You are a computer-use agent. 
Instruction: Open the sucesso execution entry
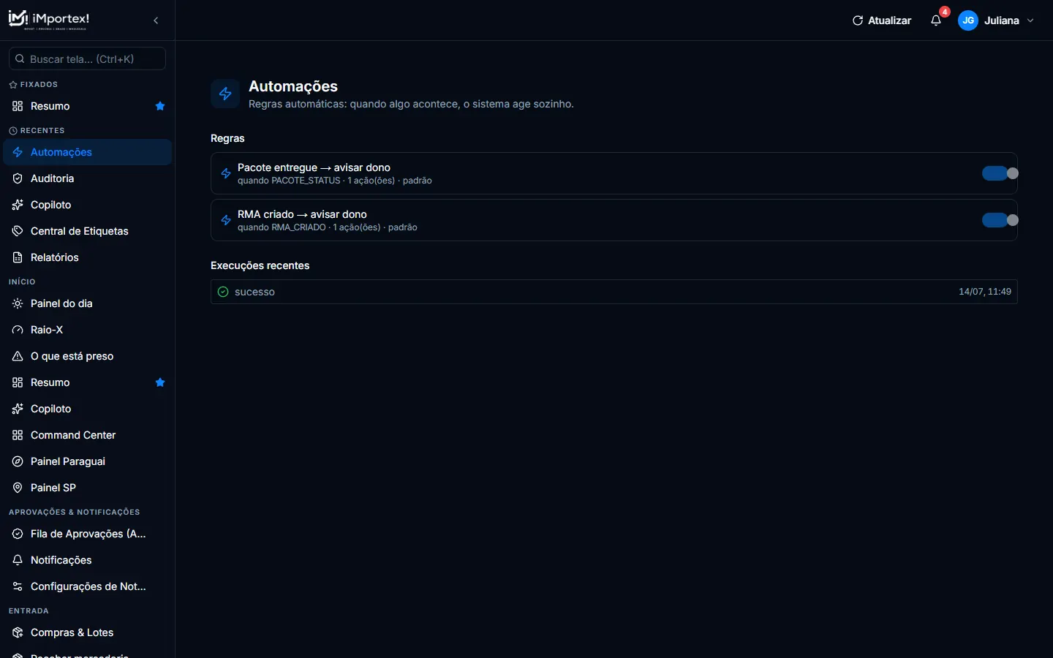point(614,292)
